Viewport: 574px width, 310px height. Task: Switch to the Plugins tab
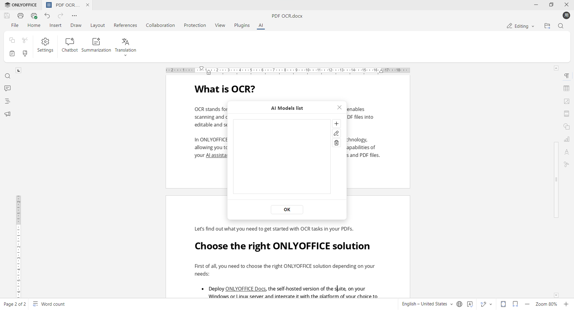pyautogui.click(x=242, y=26)
